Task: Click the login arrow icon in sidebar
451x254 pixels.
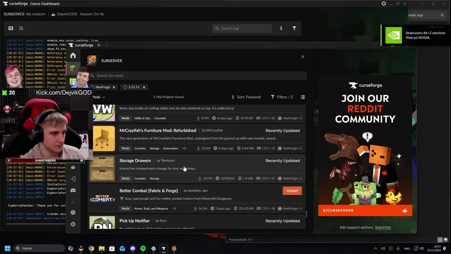Action: (73, 179)
